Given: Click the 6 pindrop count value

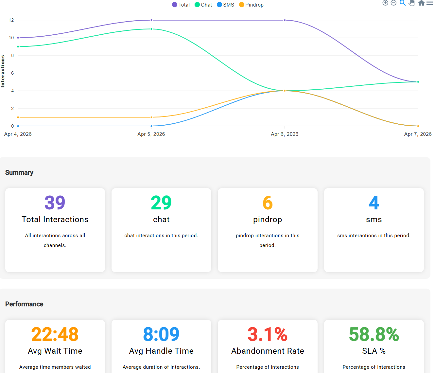Looking at the screenshot, I should click(x=268, y=203).
